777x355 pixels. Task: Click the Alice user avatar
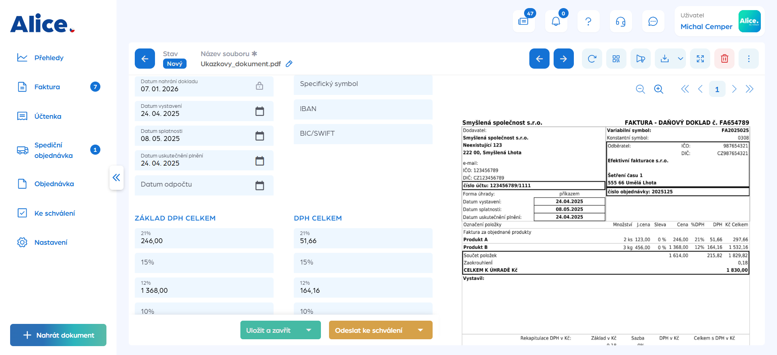pyautogui.click(x=749, y=21)
